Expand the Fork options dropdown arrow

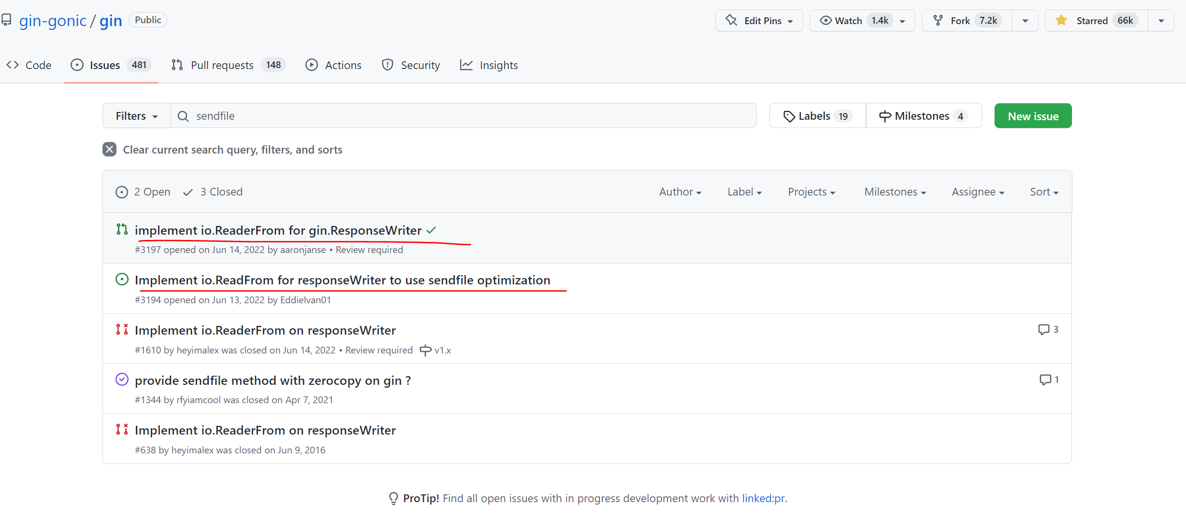point(1025,21)
